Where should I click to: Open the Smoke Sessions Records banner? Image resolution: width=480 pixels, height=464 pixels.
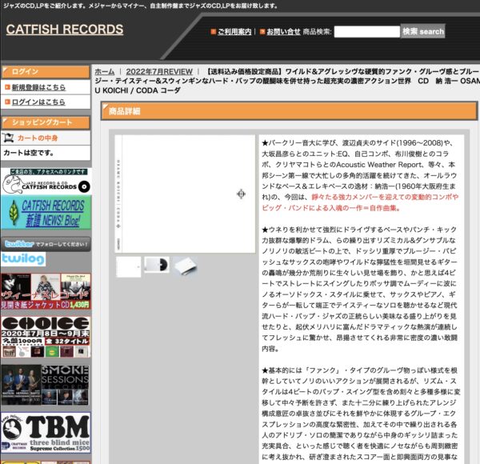(x=46, y=385)
